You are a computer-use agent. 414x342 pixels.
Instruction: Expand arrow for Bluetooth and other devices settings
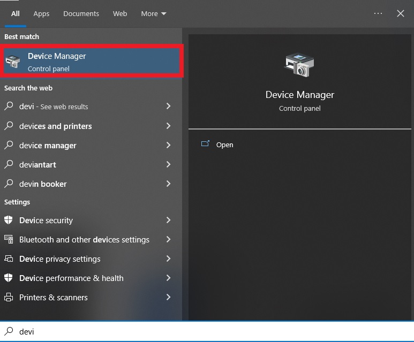pos(169,239)
